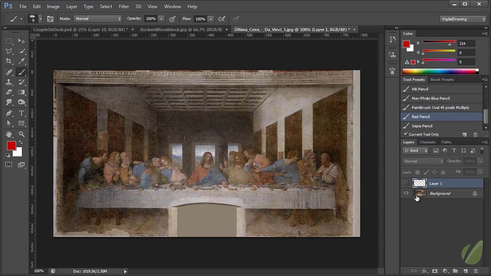Screen dimensions: 491x276
Task: Open the brush panel toggle in options bar
Action: click(50, 19)
